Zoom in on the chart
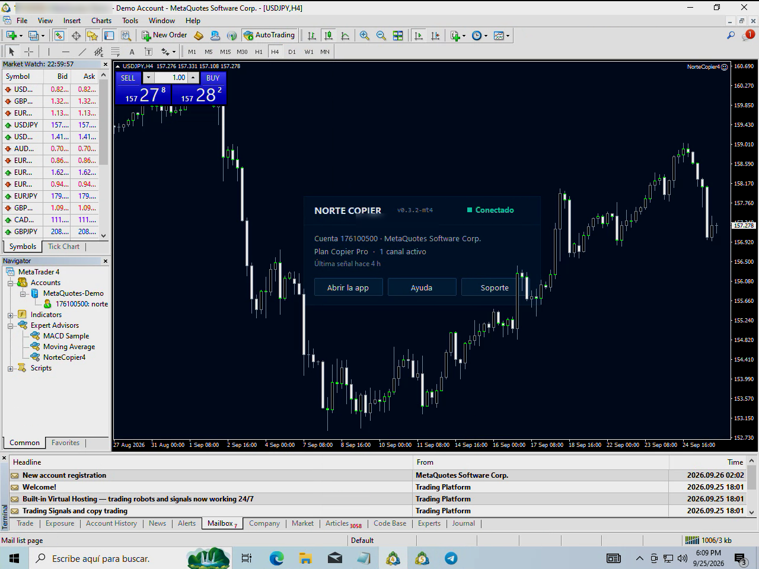759x569 pixels. point(365,36)
